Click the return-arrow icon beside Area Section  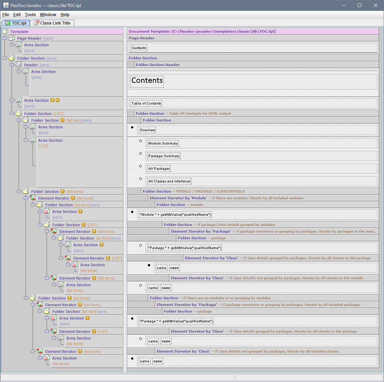58,100
